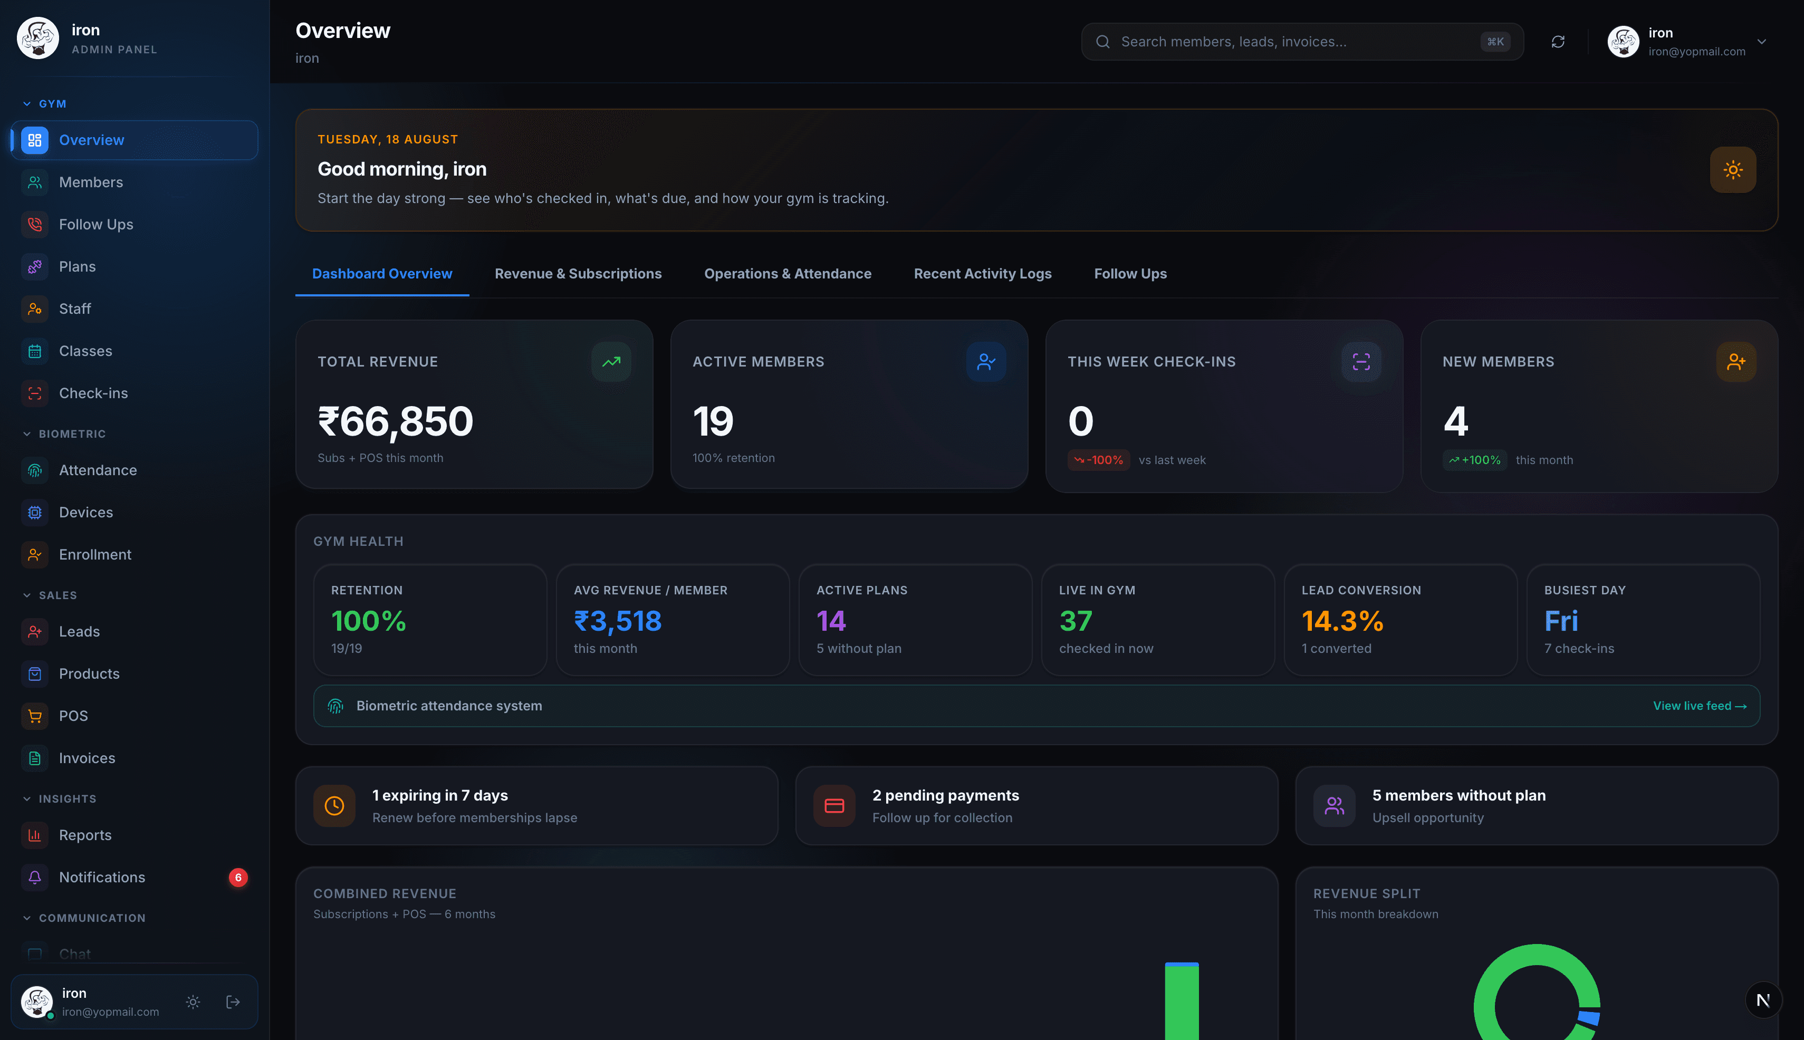This screenshot has width=1804, height=1040.
Task: Click the Leads user-plus icon in sidebar
Action: [34, 631]
